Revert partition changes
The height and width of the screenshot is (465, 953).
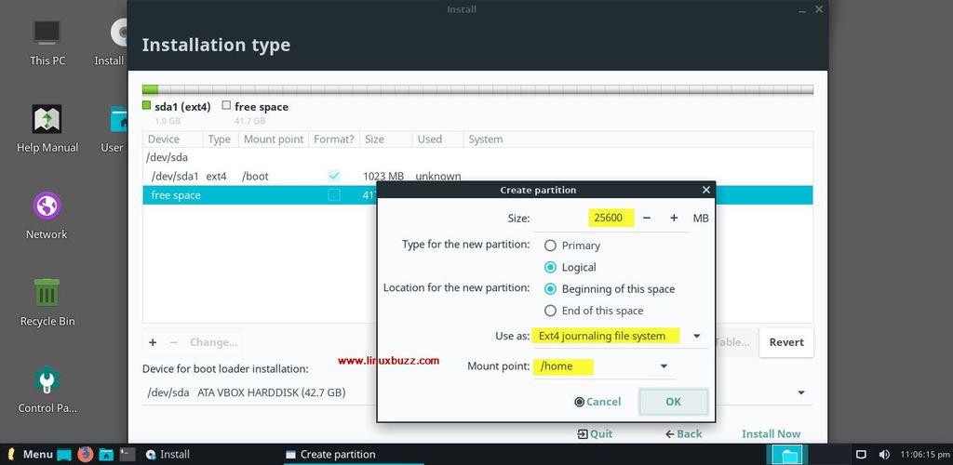click(x=785, y=342)
